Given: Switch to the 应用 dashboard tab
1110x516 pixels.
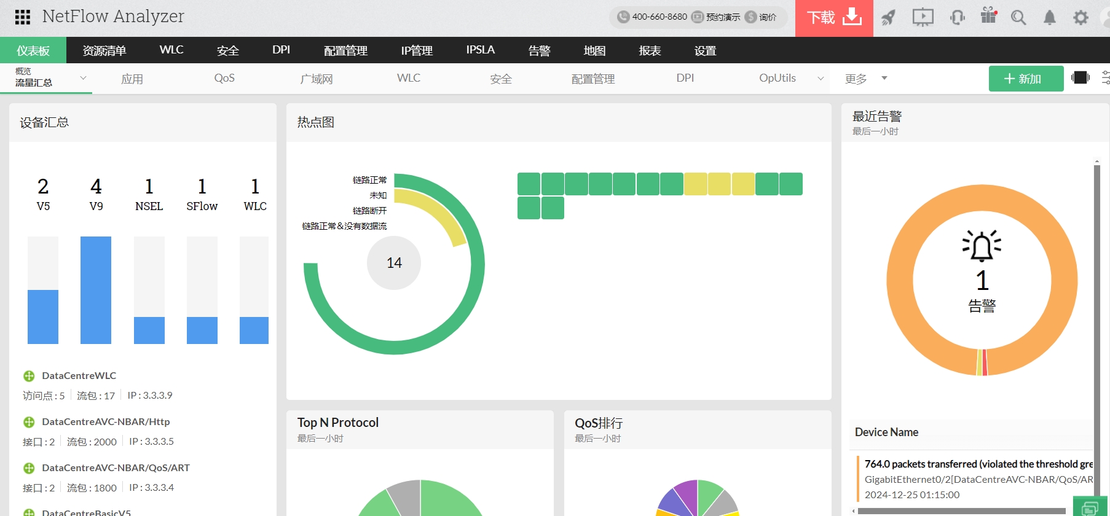Looking at the screenshot, I should (x=132, y=79).
